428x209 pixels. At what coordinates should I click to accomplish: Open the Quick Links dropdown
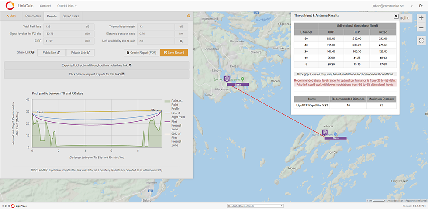(x=67, y=6)
